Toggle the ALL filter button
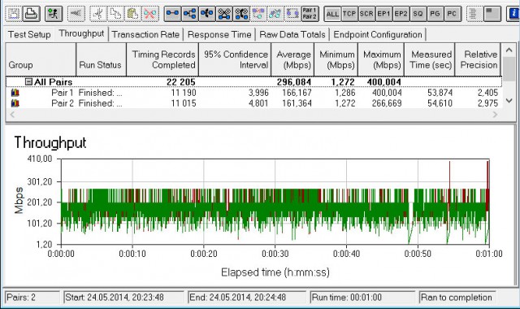 pyautogui.click(x=332, y=14)
